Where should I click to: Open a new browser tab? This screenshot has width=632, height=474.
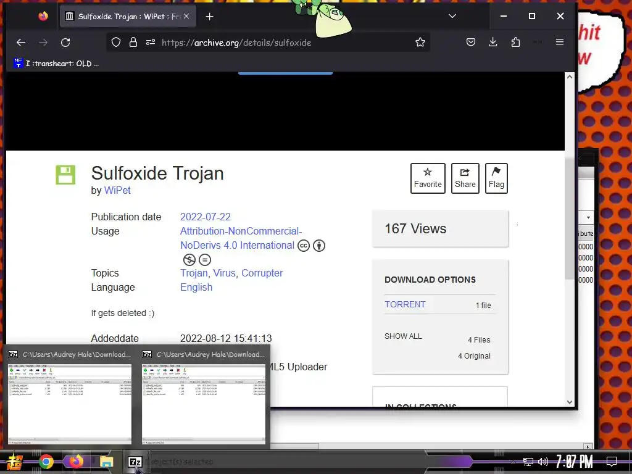(x=210, y=17)
